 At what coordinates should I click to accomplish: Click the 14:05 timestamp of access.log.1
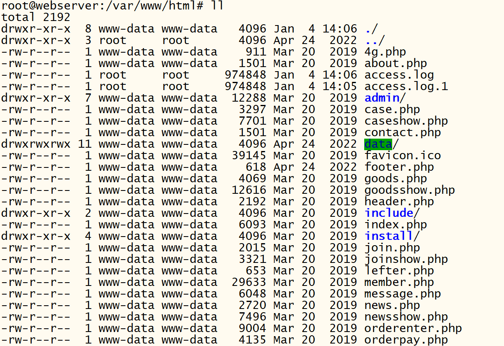(x=340, y=86)
